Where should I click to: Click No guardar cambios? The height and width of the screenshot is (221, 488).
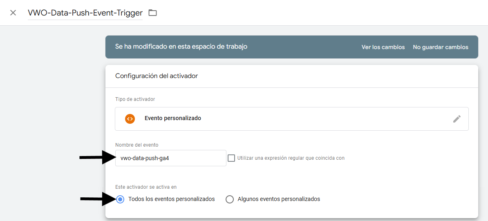pyautogui.click(x=440, y=47)
